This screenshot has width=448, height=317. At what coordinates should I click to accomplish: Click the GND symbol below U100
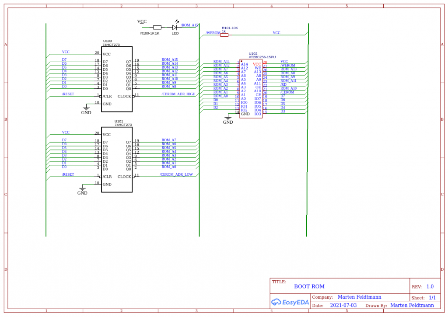86,109
